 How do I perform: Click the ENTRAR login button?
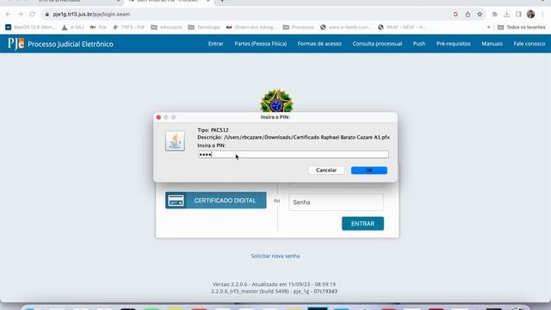[x=362, y=224]
